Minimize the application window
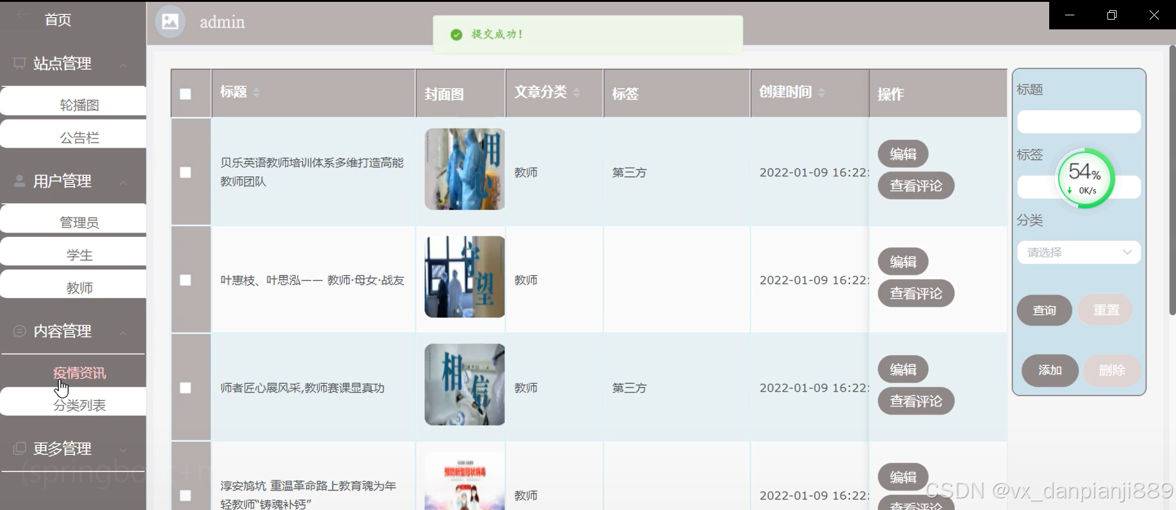The width and height of the screenshot is (1176, 510). [1070, 15]
